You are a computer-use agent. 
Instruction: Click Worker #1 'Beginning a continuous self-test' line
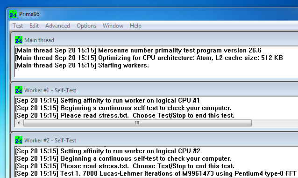(123, 108)
